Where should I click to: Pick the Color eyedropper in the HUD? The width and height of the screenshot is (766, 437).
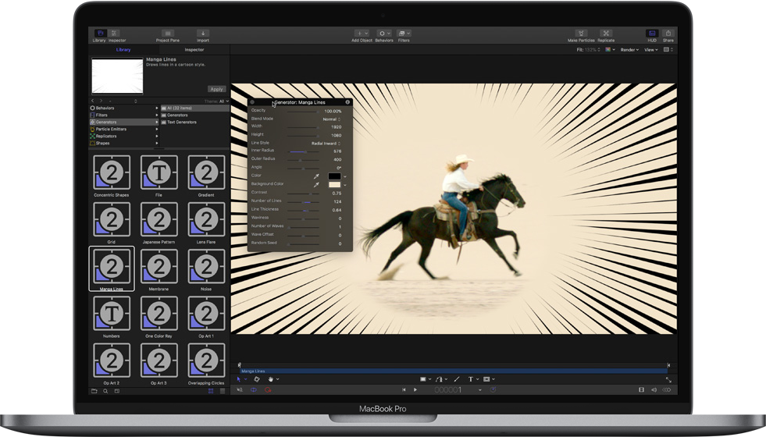pyautogui.click(x=317, y=176)
